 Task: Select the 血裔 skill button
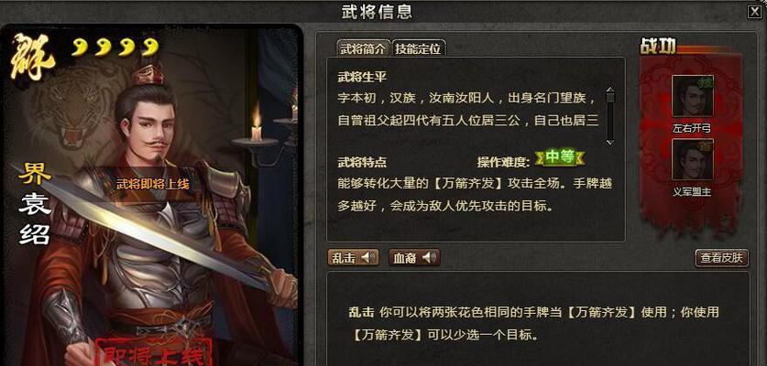414,257
